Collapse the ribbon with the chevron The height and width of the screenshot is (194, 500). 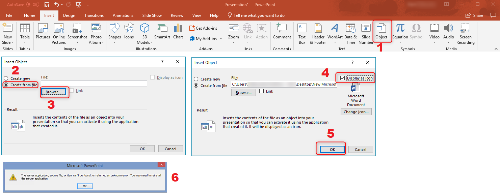click(496, 49)
